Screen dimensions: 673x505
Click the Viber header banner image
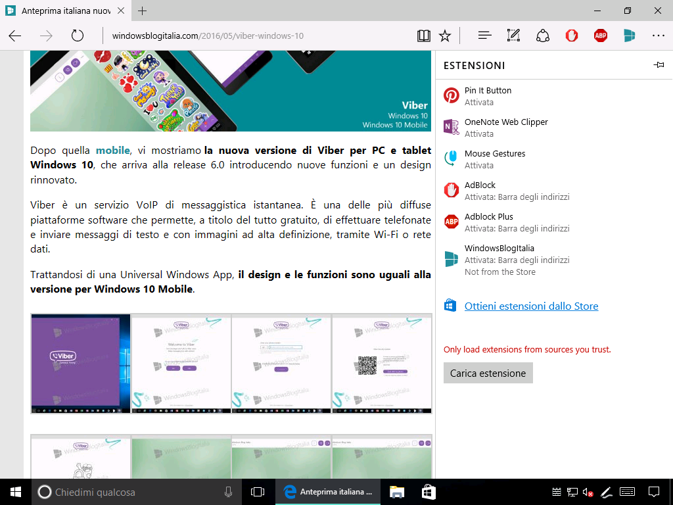pos(231,91)
